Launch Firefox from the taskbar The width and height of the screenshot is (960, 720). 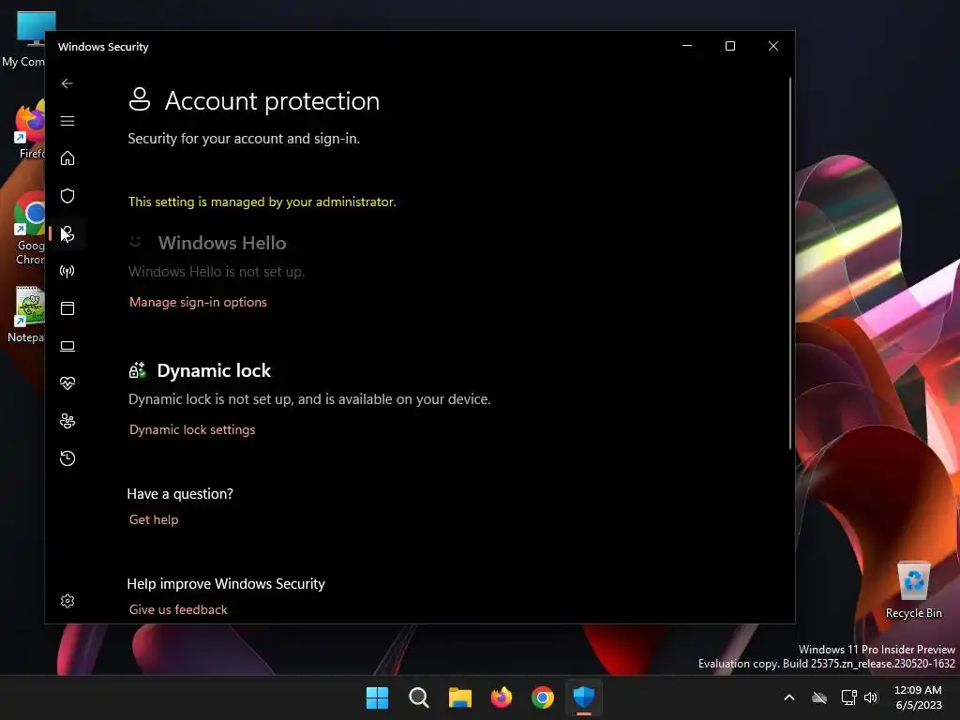pyautogui.click(x=502, y=697)
